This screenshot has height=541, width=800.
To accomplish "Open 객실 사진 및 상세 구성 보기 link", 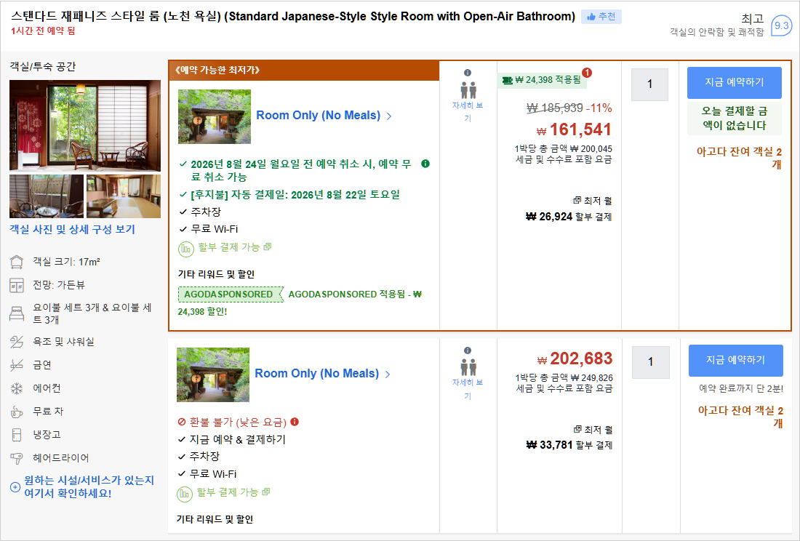I will (x=73, y=230).
